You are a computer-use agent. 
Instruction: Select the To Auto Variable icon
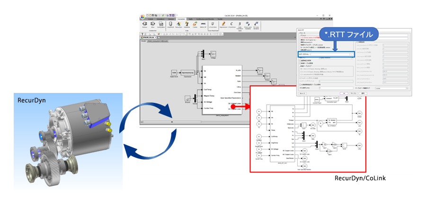tap(256, 25)
